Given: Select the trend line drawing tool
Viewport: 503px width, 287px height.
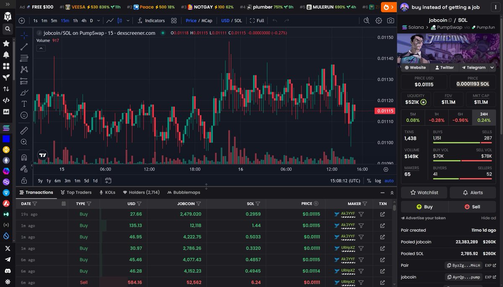Looking at the screenshot, I should [x=24, y=47].
